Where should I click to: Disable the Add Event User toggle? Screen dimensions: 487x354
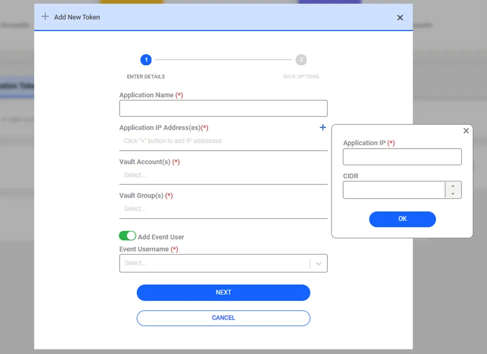tap(128, 236)
